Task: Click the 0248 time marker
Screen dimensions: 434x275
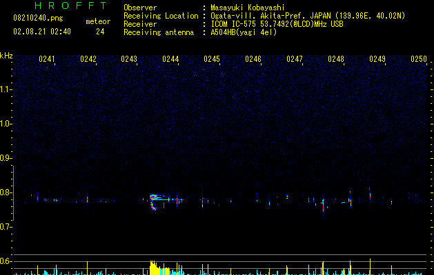Action: (336, 59)
